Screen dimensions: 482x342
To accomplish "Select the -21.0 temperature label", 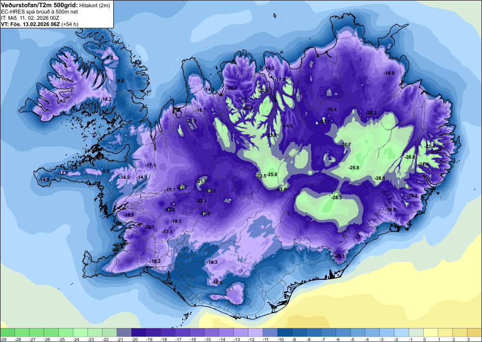I will click(170, 210).
